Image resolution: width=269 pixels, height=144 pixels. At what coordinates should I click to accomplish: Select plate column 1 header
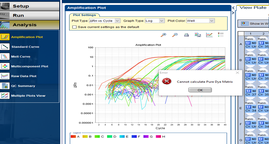coord(251,34)
